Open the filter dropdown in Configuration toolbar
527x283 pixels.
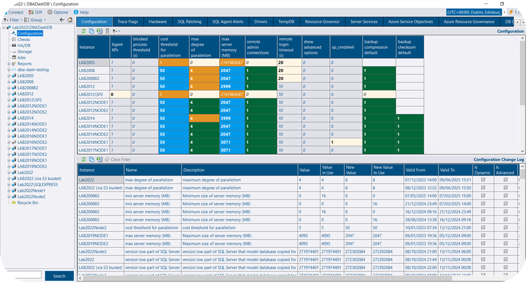116,31
